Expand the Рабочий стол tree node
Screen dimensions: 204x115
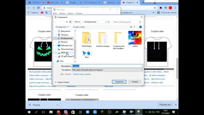(56, 45)
